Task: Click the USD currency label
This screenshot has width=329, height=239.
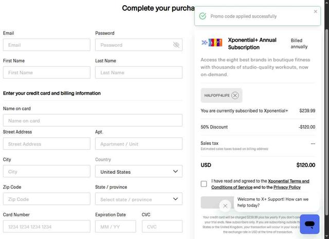Action: [x=206, y=165]
